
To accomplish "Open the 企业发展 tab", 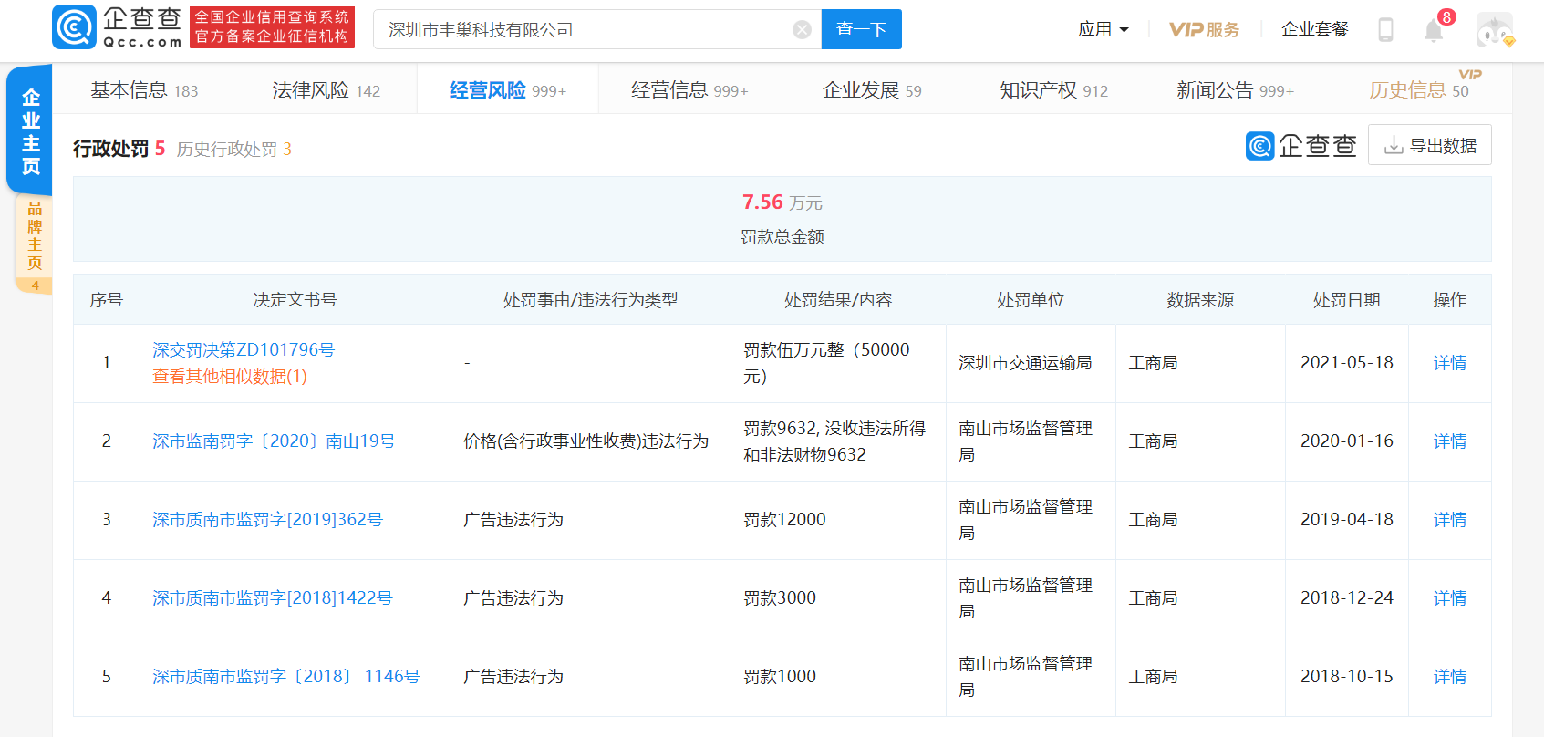I will pyautogui.click(x=872, y=90).
